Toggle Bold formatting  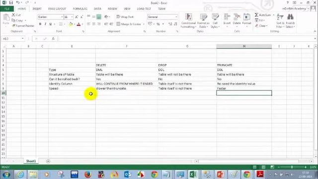tap(40, 24)
